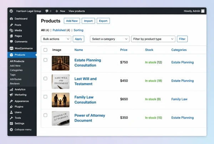Click the Dashboard gauge icon
The height and width of the screenshot is (144, 214).
(x=11, y=19)
